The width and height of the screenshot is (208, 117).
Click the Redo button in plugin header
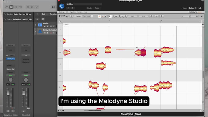97,8
